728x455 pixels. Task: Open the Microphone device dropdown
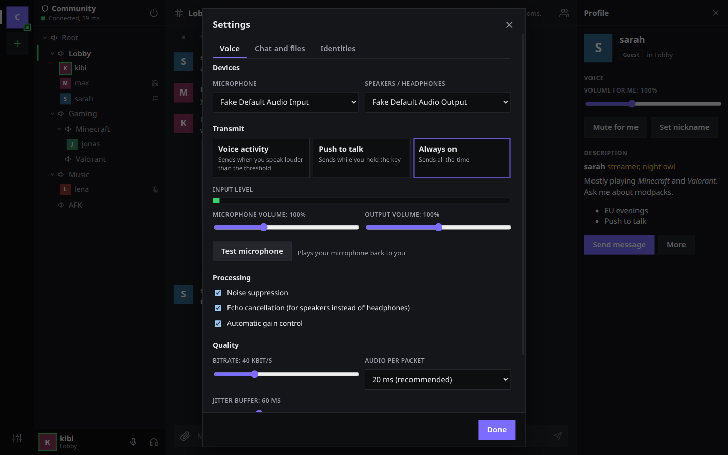click(286, 102)
